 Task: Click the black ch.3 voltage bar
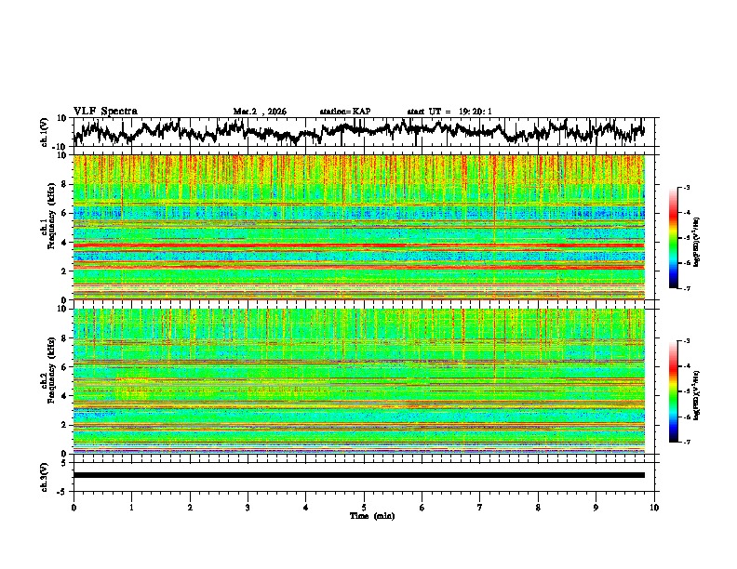pos(359,475)
